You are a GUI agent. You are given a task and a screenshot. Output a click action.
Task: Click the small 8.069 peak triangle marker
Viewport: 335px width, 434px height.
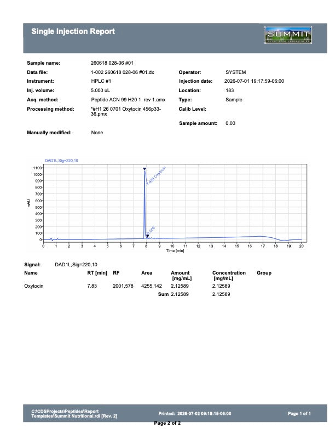click(148, 236)
